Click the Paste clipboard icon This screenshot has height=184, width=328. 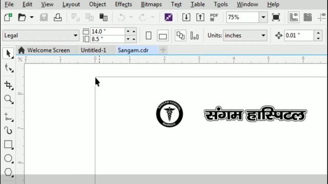(x=104, y=17)
